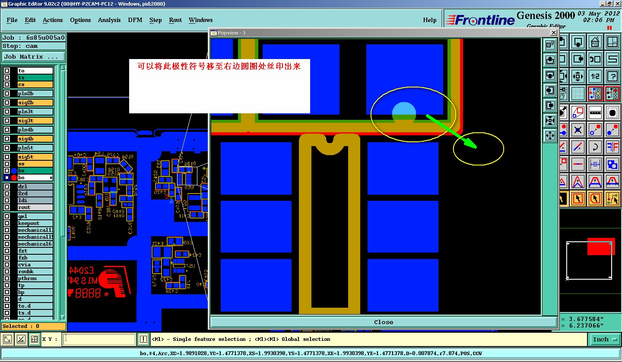Click the Home view icon
The height and width of the screenshot is (362, 622).
click(595, 42)
